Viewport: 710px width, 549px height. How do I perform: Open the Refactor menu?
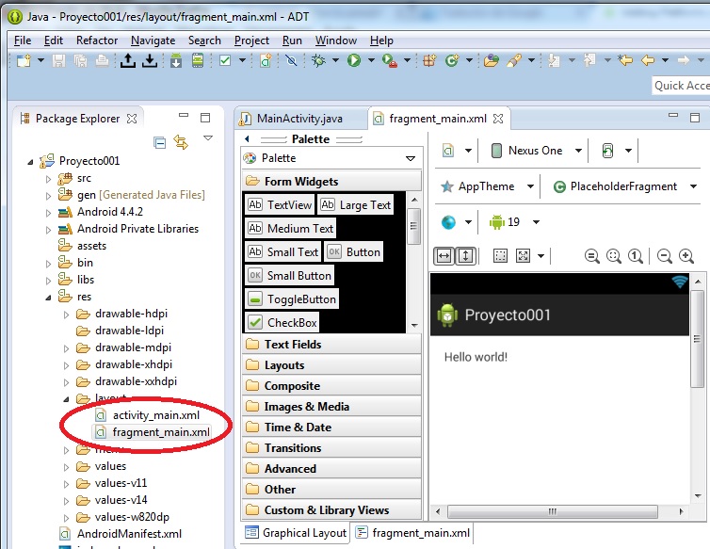[97, 40]
